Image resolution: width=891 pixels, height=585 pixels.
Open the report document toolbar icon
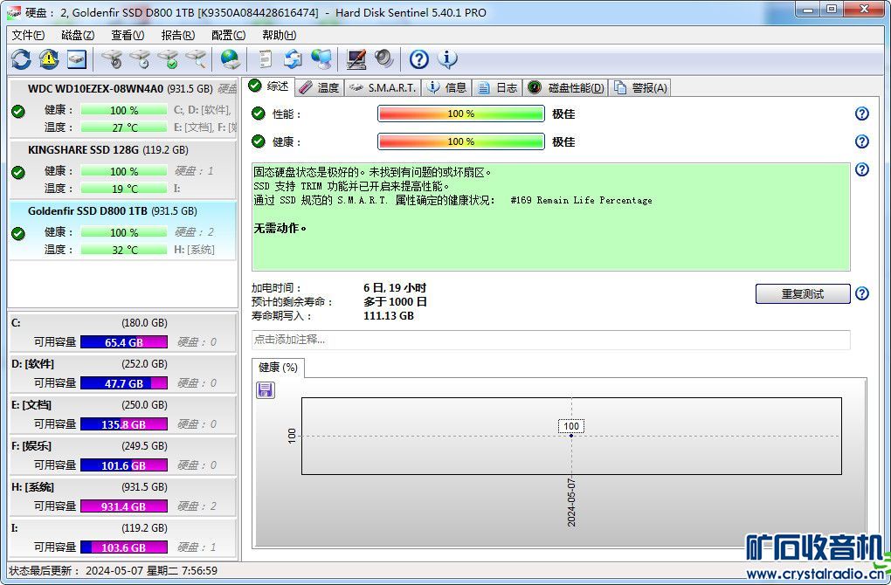coord(266,59)
